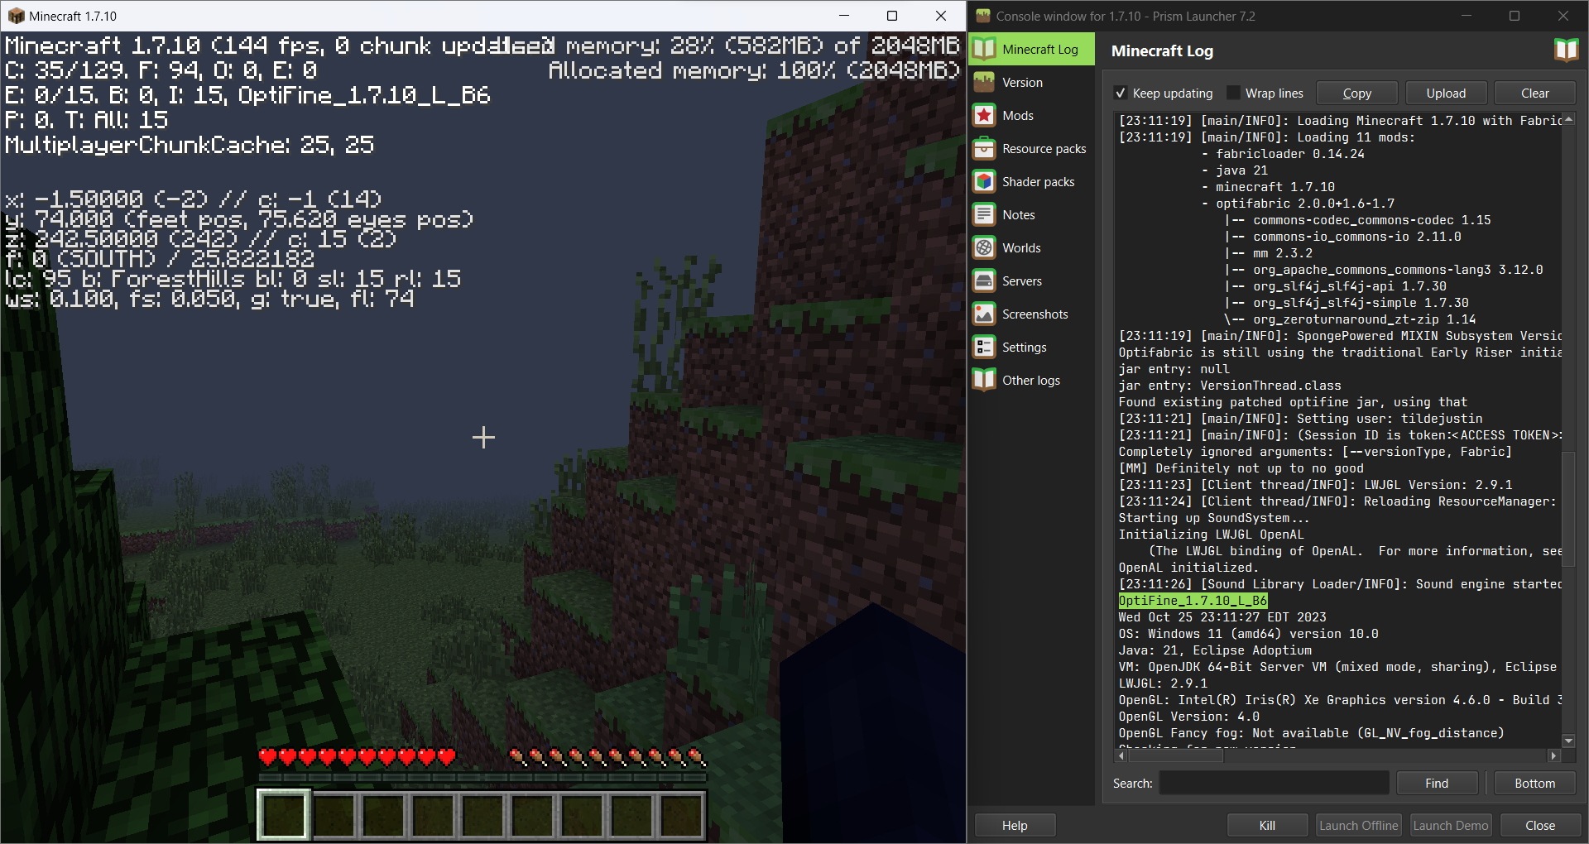Select the first hotbar slot in Minecraft
Viewport: 1589px width, 844px height.
pyautogui.click(x=284, y=814)
